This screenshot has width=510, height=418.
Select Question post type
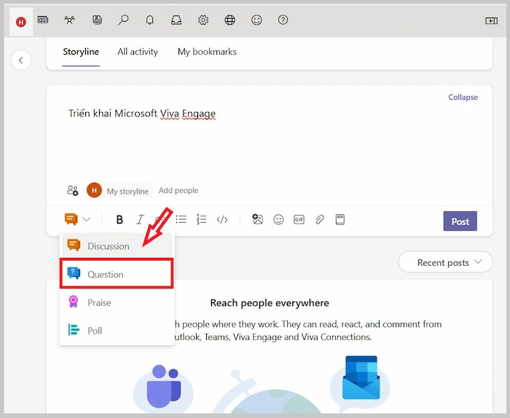pos(117,274)
